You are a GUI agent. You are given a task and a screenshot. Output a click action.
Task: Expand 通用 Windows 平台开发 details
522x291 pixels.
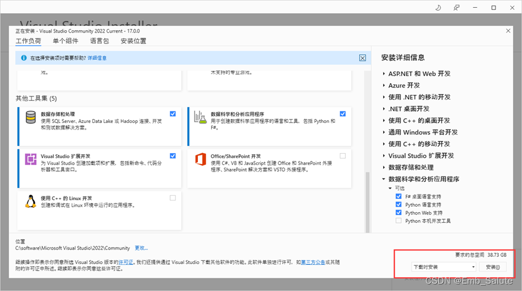(x=384, y=132)
